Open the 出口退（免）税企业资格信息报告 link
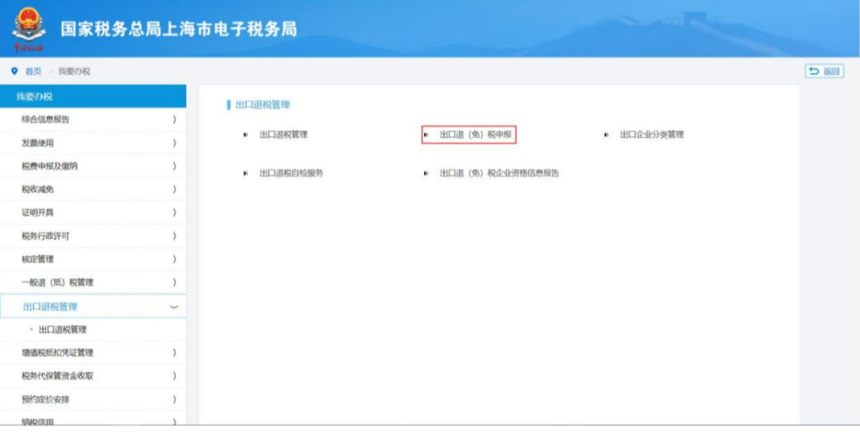Viewport: 860px width, 432px height. [499, 173]
